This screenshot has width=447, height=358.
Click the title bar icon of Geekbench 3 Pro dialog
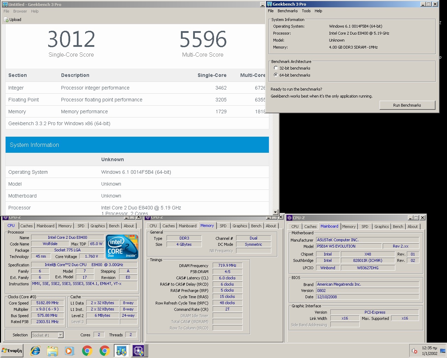point(270,4)
